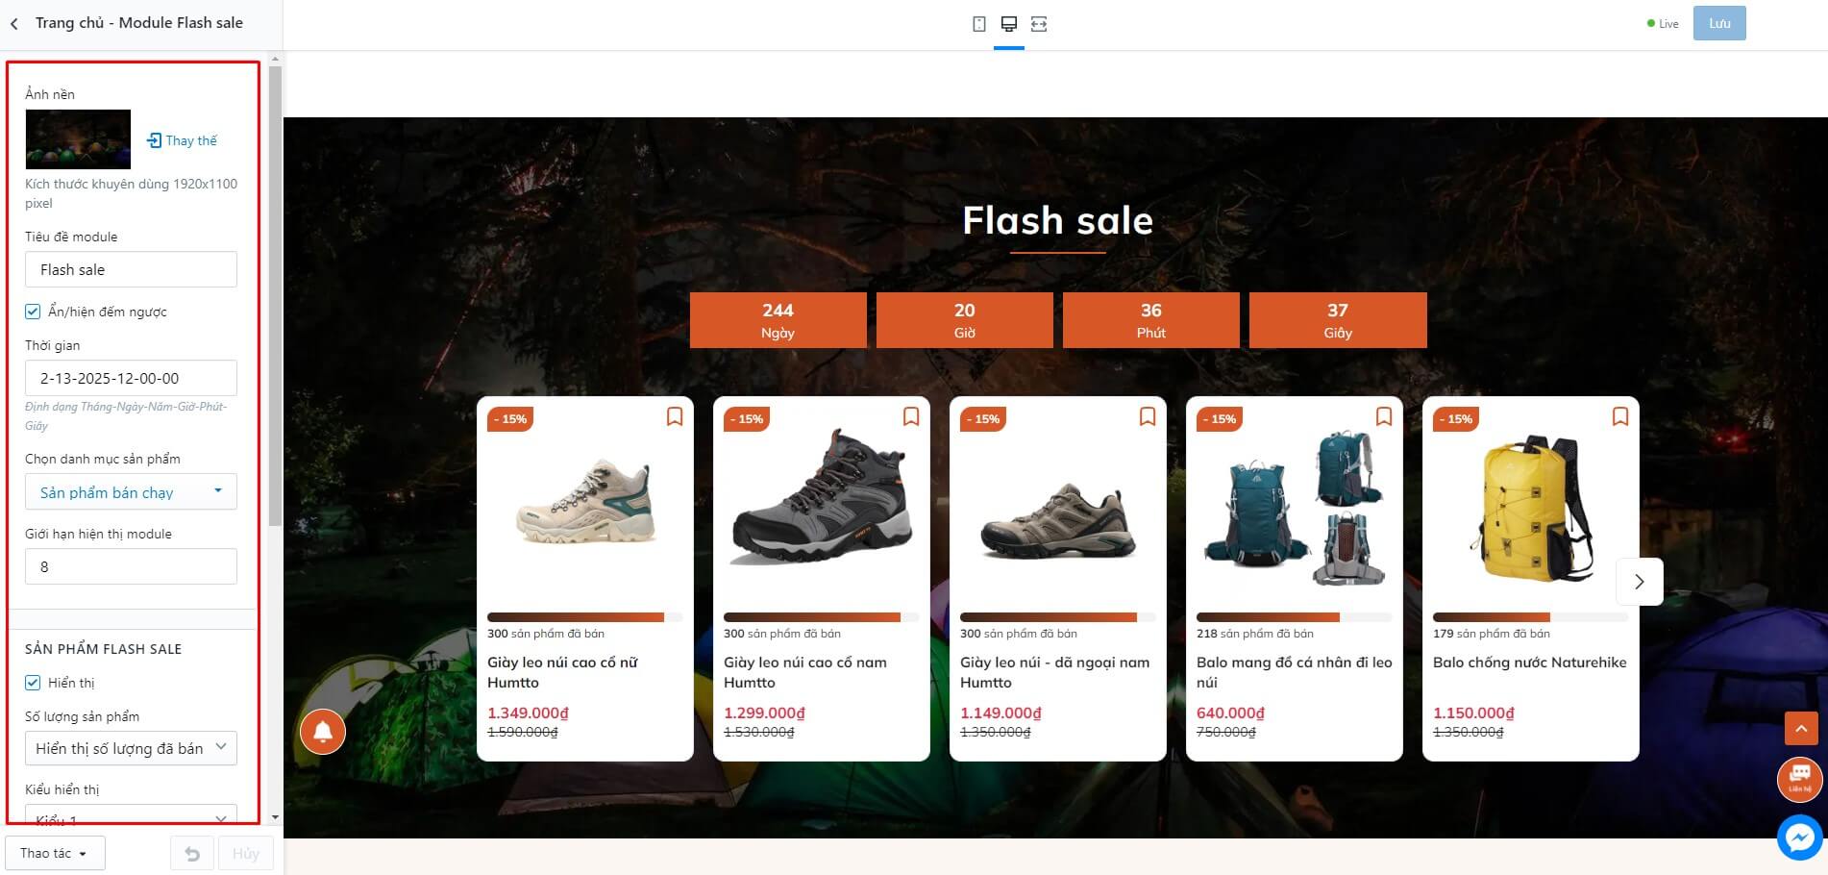Image resolution: width=1828 pixels, height=875 pixels.
Task: Click the scroll-to-top arrow button
Action: (x=1801, y=729)
